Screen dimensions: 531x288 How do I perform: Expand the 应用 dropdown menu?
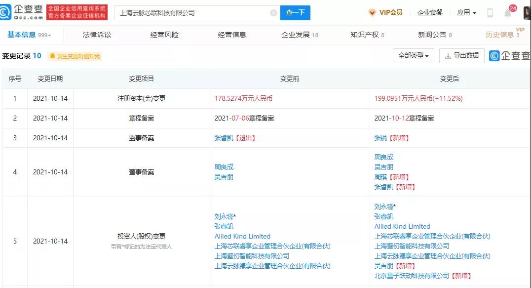pyautogui.click(x=466, y=12)
